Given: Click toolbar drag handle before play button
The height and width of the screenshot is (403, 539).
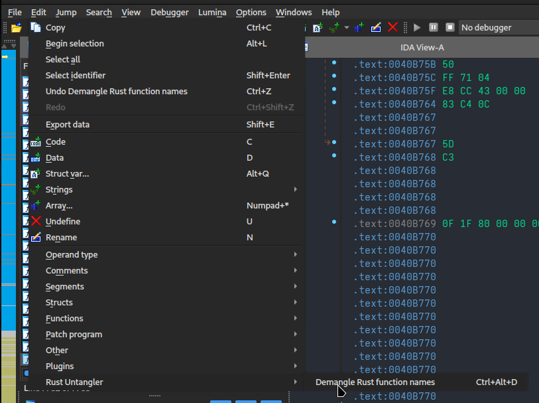Looking at the screenshot, I should click(405, 27).
